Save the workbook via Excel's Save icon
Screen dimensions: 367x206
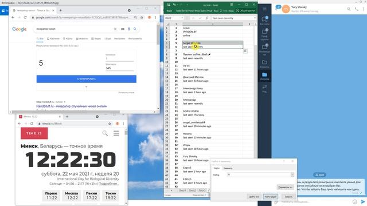click(x=169, y=5)
